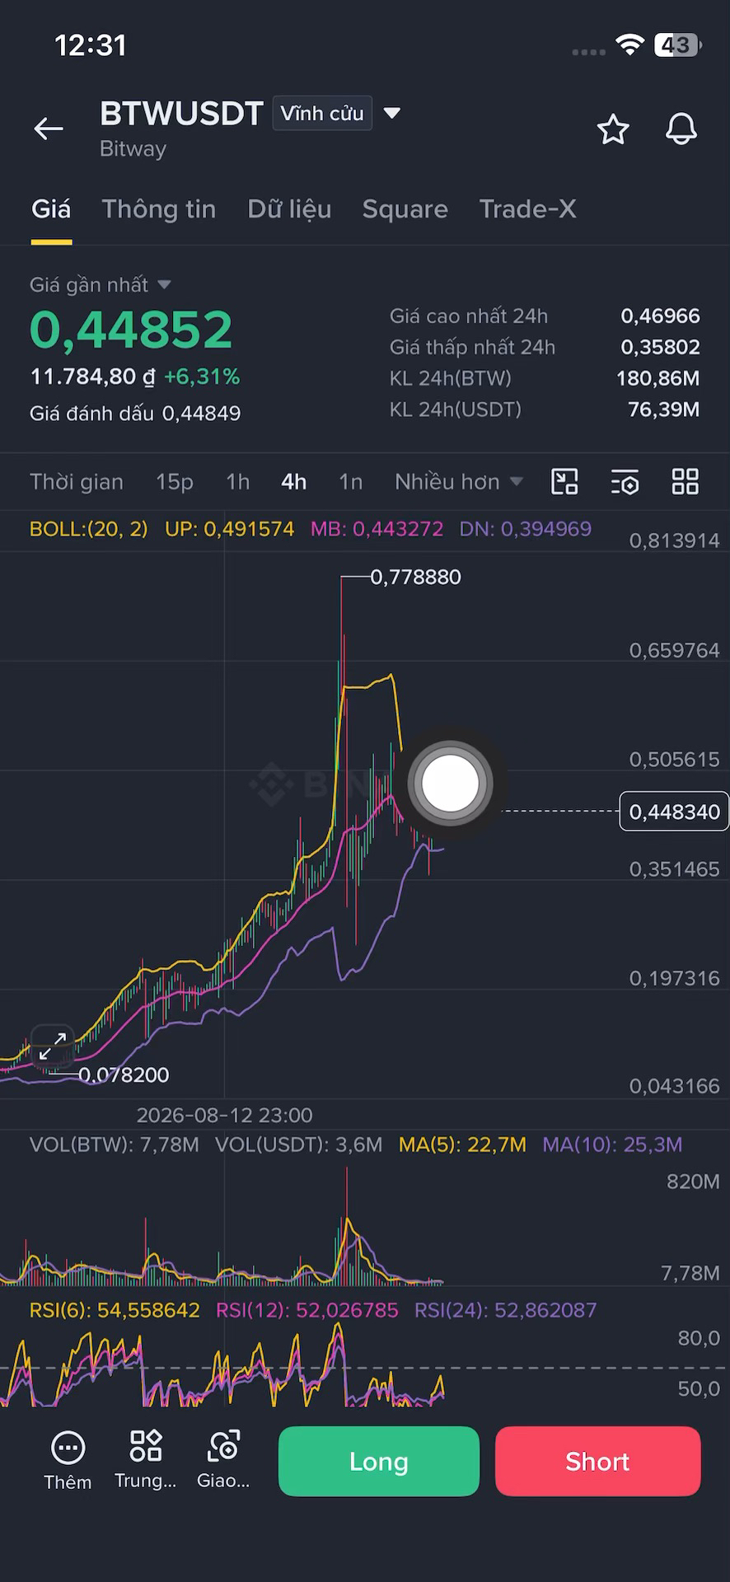
Task: Select the 1n daily timeframe
Action: pos(351,482)
